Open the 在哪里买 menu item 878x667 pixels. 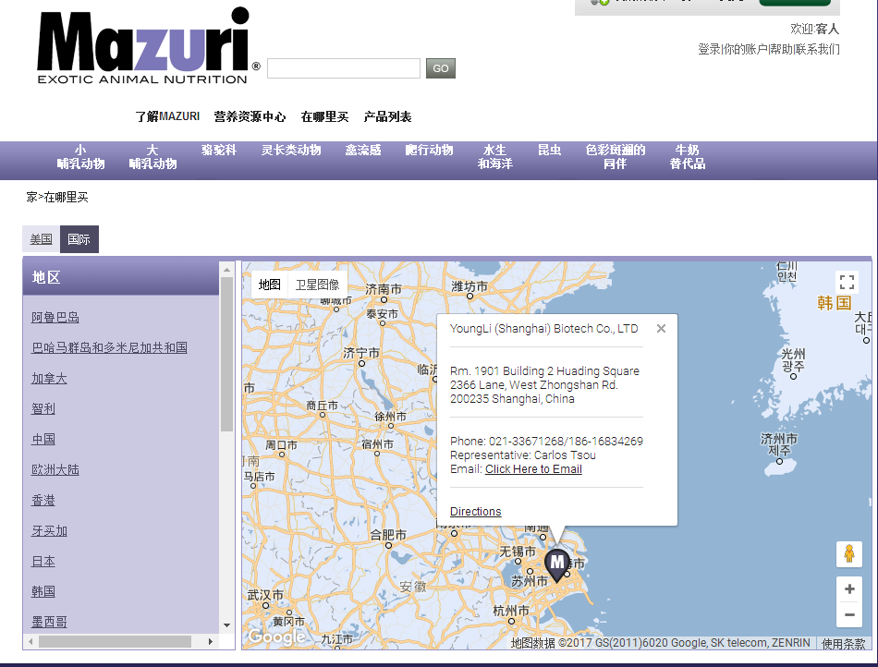[x=324, y=116]
